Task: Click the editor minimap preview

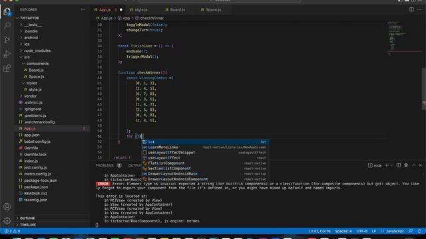Action: click(x=404, y=38)
